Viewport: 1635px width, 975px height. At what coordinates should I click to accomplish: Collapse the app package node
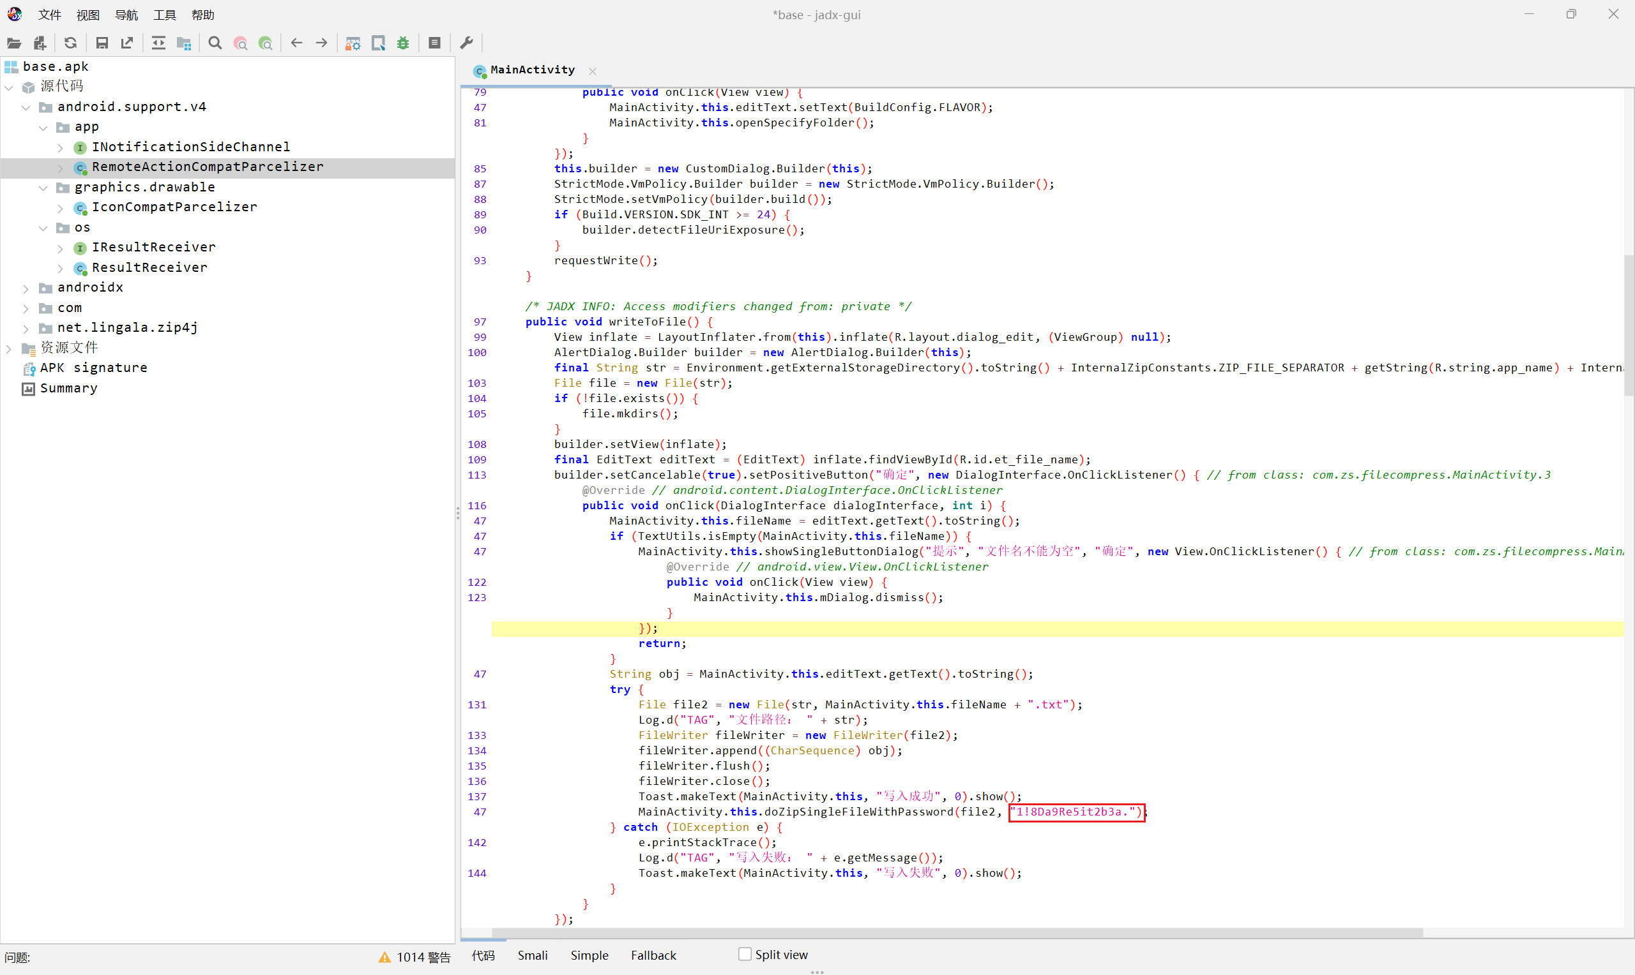click(x=43, y=128)
